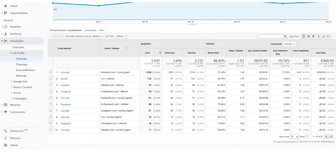Screen dimensions: 336x155
Task: Expand the Campaigns section
Action: point(12,99)
